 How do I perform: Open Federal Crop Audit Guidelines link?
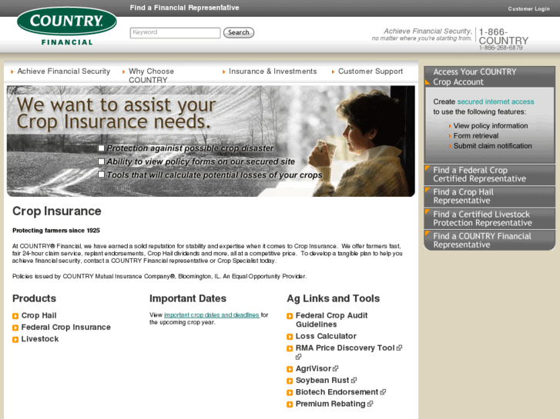pos(331,320)
